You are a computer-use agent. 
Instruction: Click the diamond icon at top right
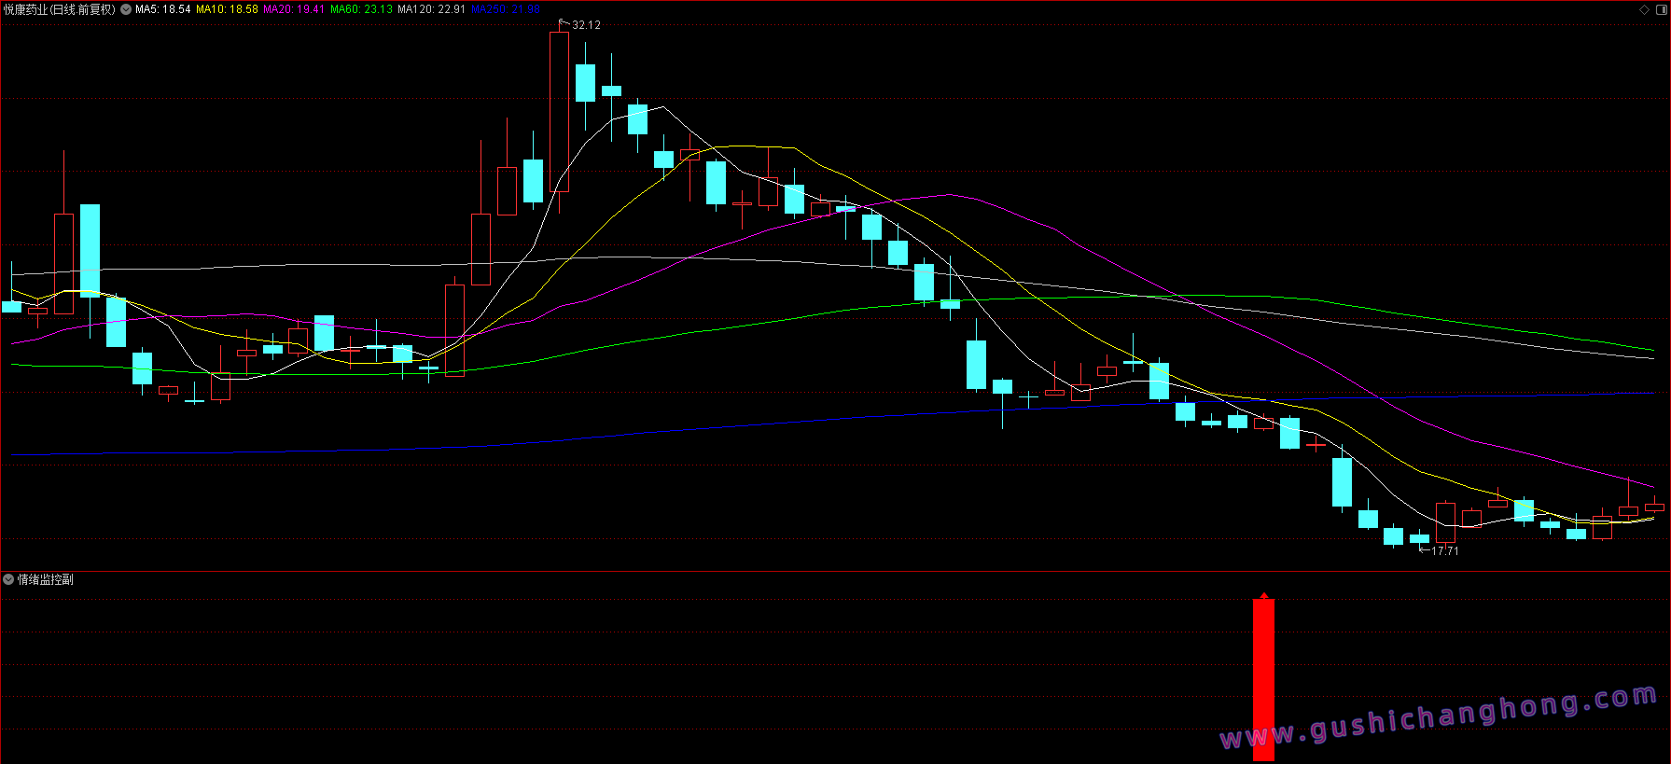[1644, 9]
